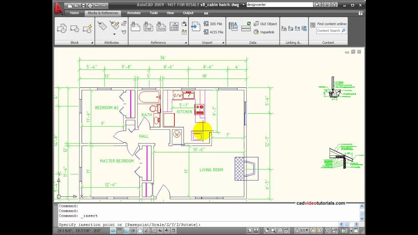Expand the Reference panel arrow

click(186, 43)
